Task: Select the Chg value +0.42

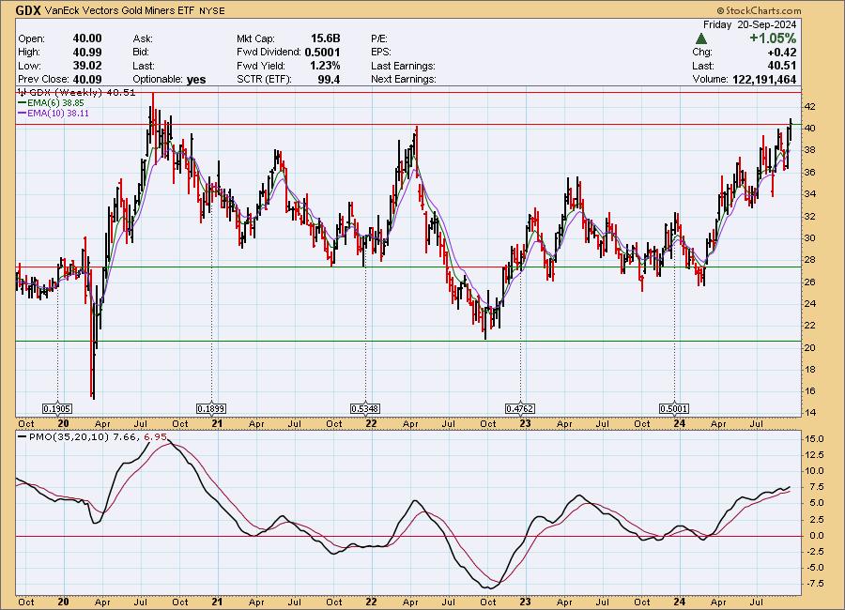Action: point(782,53)
